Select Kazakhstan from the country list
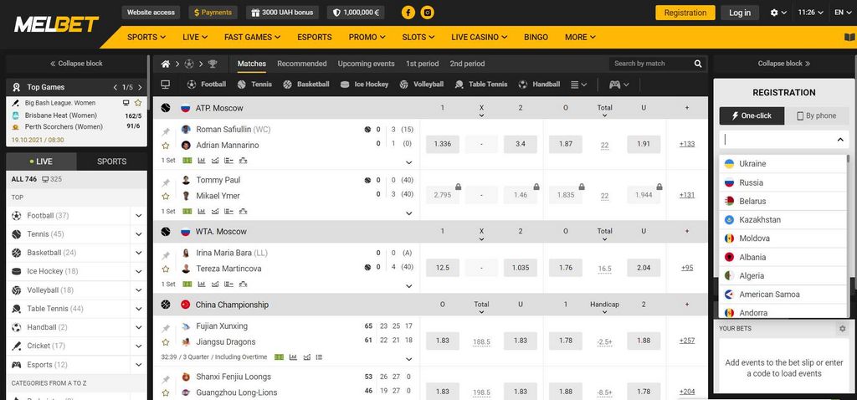 coord(759,220)
